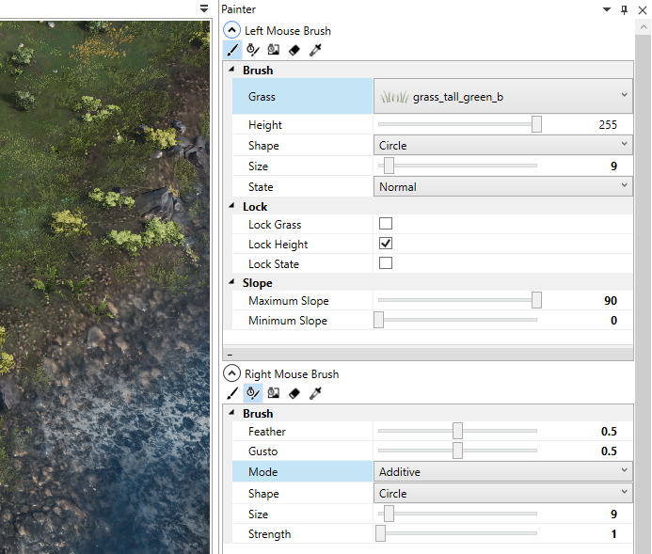The width and height of the screenshot is (652, 554).
Task: Click the Strength value 1
Action: pyautogui.click(x=613, y=533)
